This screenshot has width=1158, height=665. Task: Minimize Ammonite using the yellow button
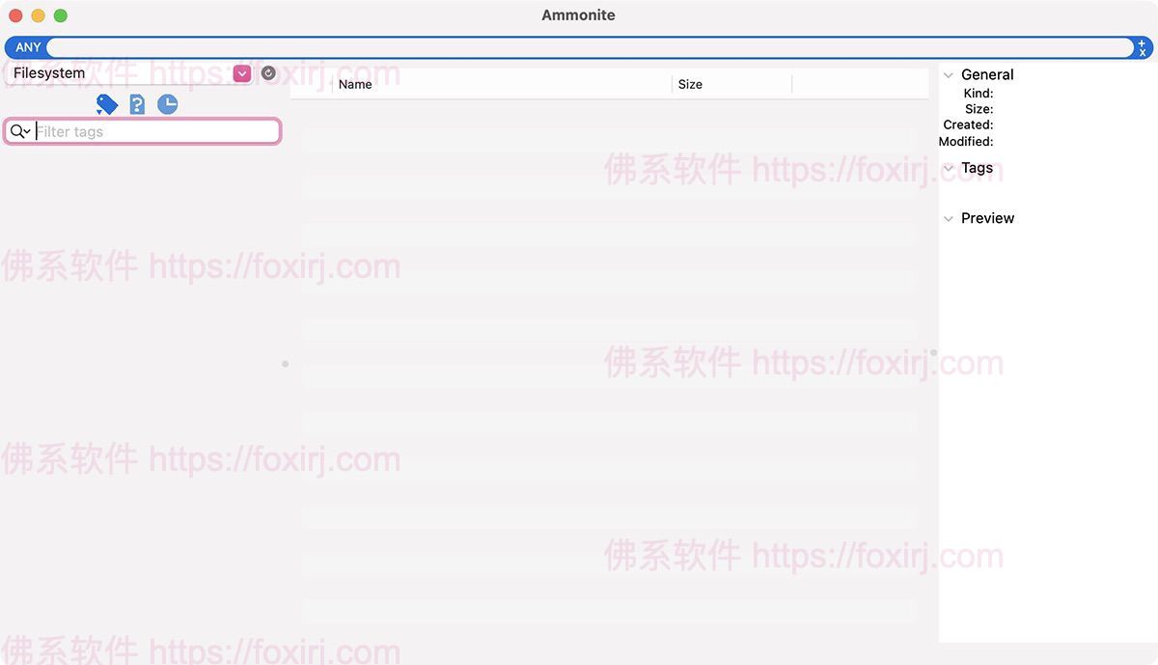38,15
